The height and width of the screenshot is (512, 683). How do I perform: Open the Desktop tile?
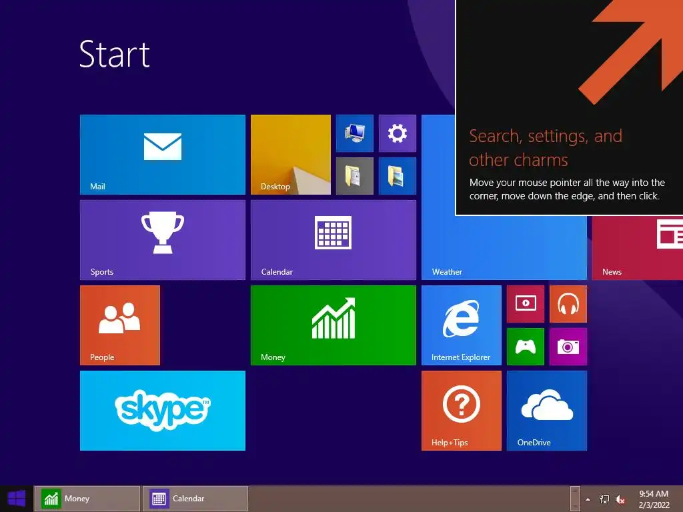[x=291, y=155]
